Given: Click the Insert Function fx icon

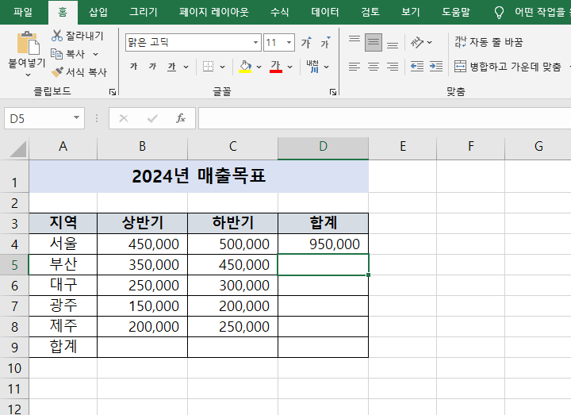Looking at the screenshot, I should coord(181,118).
